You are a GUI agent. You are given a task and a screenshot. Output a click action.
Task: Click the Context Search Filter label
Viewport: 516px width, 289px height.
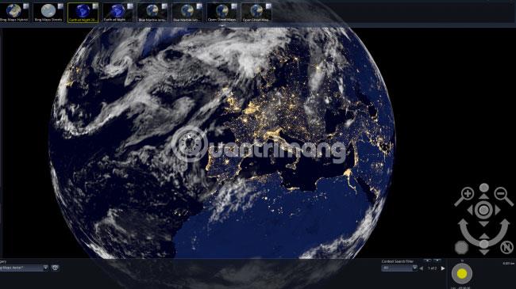(398, 261)
